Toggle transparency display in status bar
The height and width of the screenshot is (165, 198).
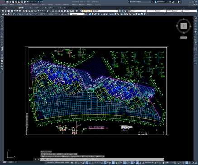click(113, 163)
